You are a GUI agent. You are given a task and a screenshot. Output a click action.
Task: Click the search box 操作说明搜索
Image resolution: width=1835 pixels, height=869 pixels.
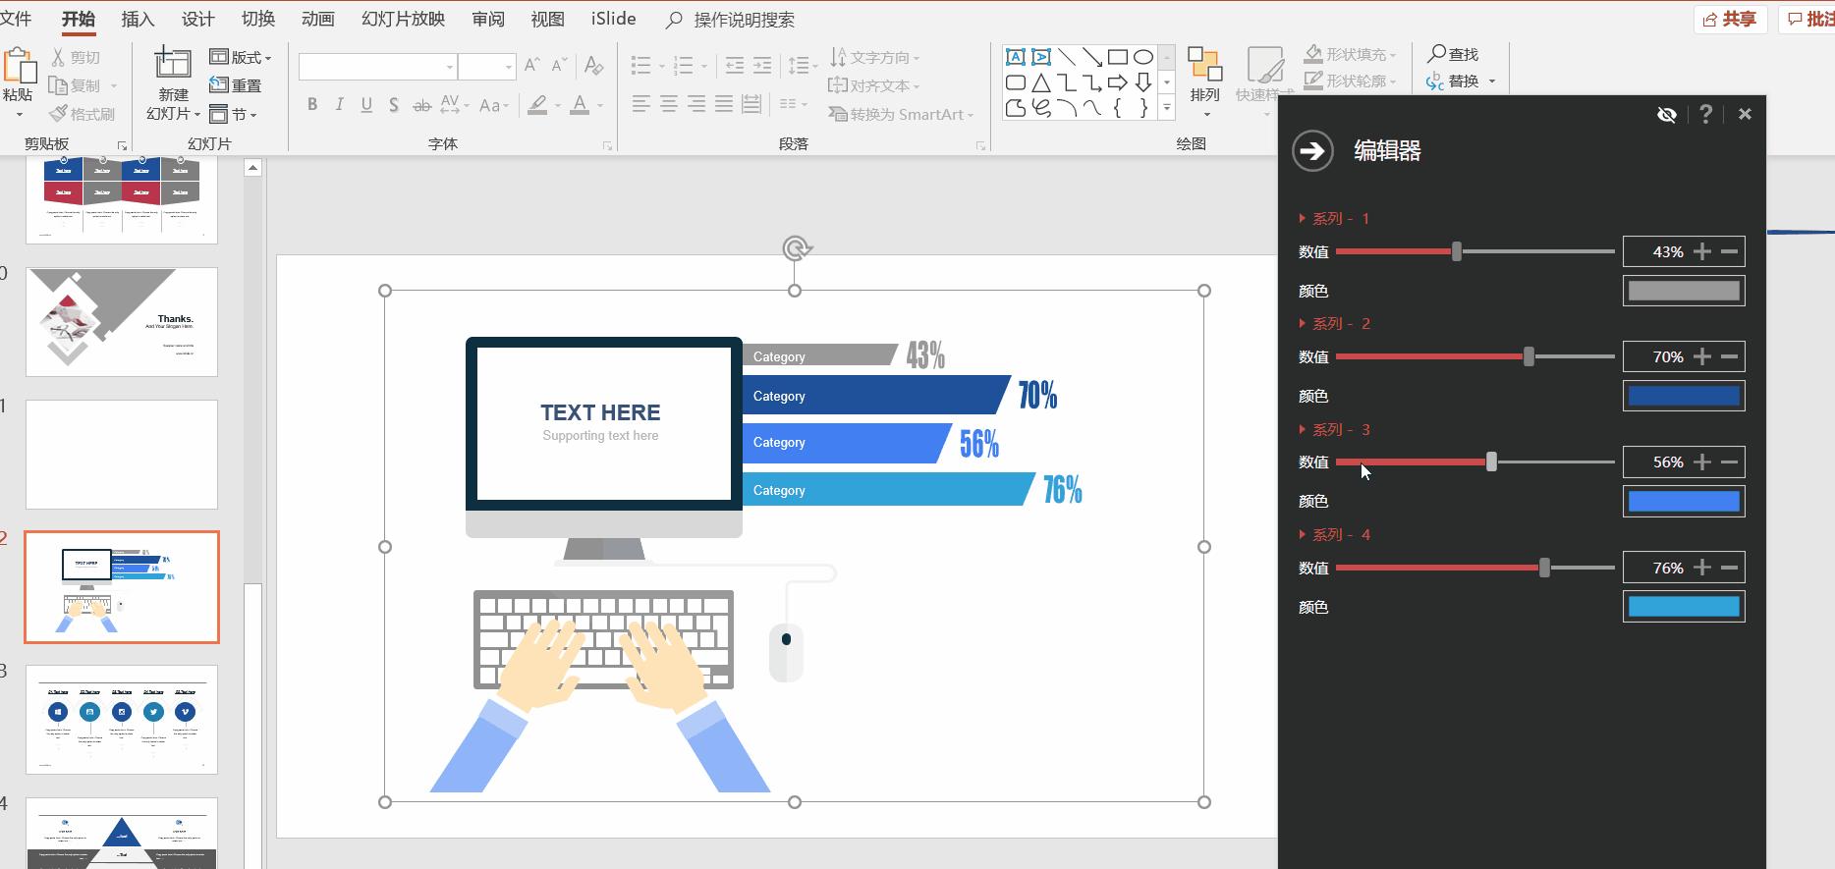pos(744,20)
